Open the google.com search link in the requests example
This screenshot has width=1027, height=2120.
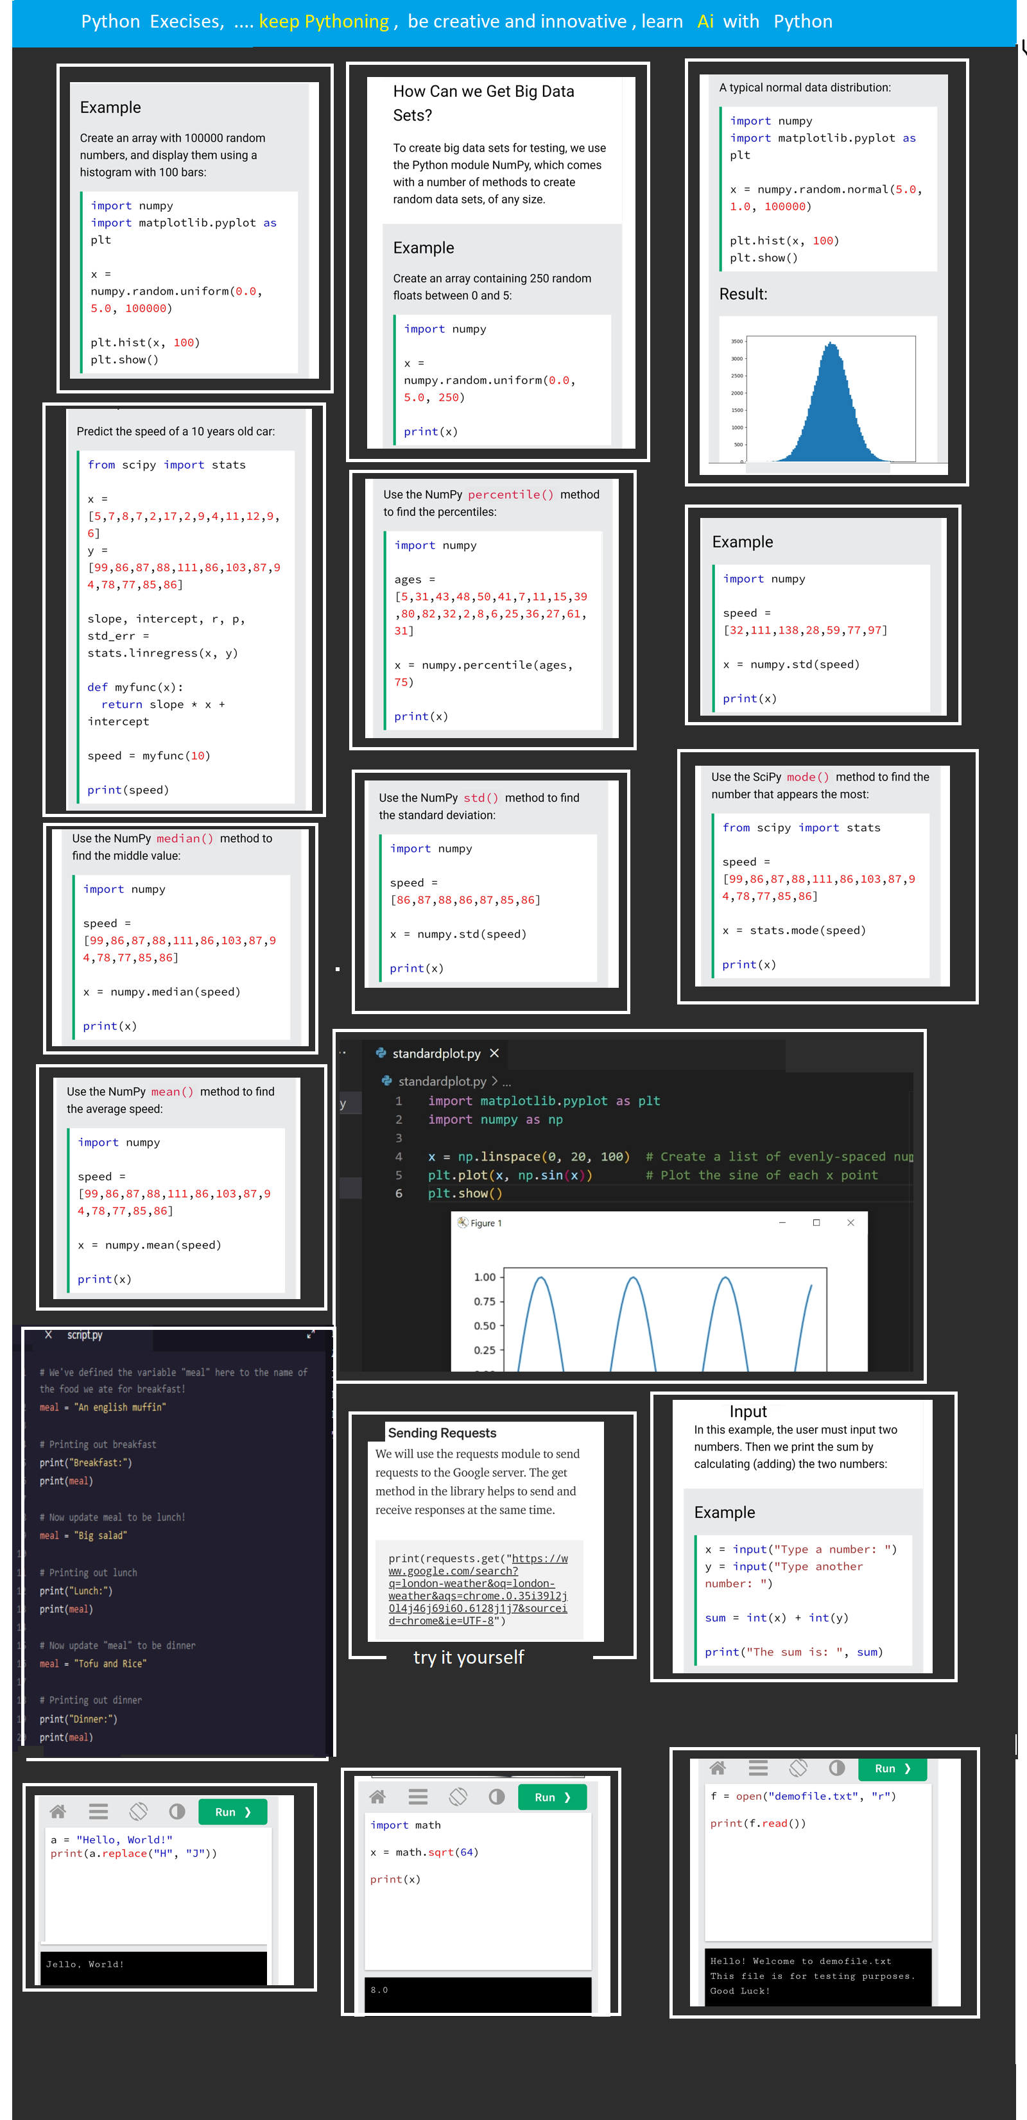pos(478,1589)
